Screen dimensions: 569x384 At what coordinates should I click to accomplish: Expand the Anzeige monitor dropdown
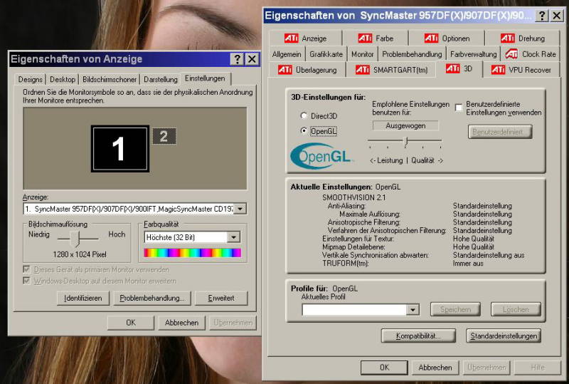click(240, 209)
